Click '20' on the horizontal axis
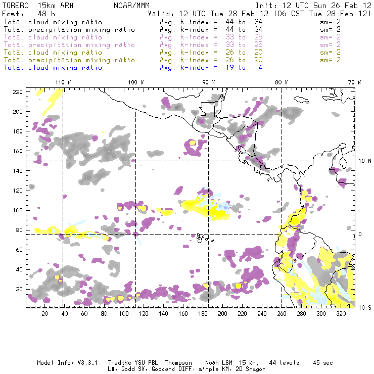The image size is (374, 374). tap(45, 314)
